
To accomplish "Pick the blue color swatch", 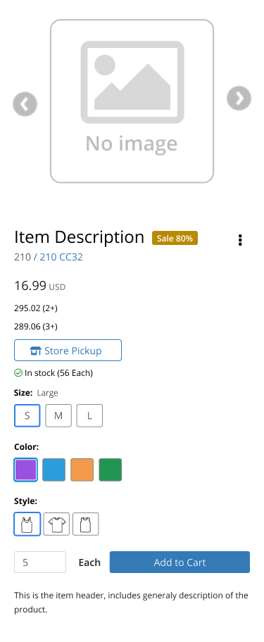I will [54, 470].
